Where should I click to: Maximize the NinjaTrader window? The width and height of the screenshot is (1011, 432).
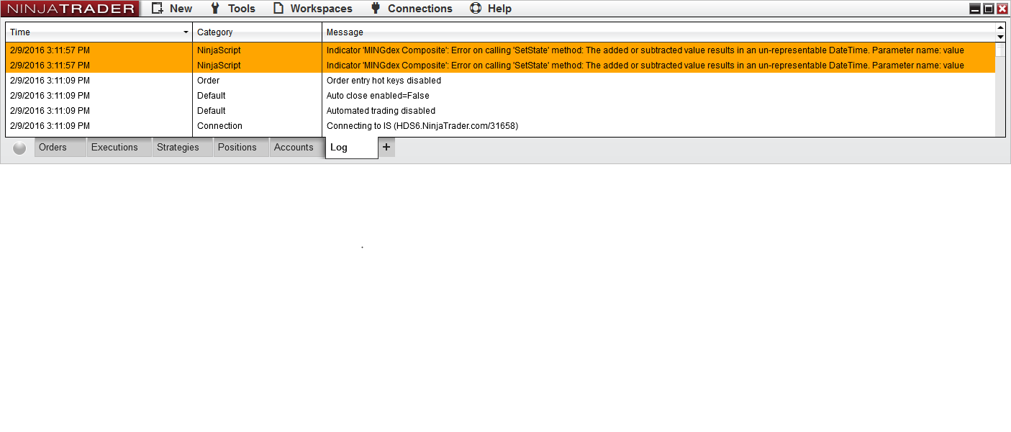tap(989, 9)
